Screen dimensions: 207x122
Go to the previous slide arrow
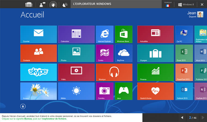click(x=182, y=118)
